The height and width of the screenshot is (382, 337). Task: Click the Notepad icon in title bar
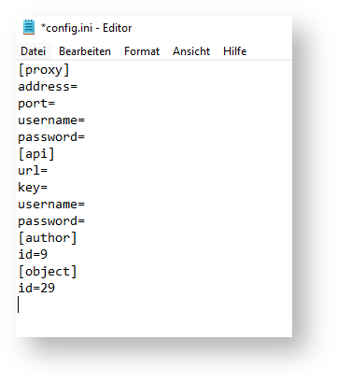click(x=29, y=27)
